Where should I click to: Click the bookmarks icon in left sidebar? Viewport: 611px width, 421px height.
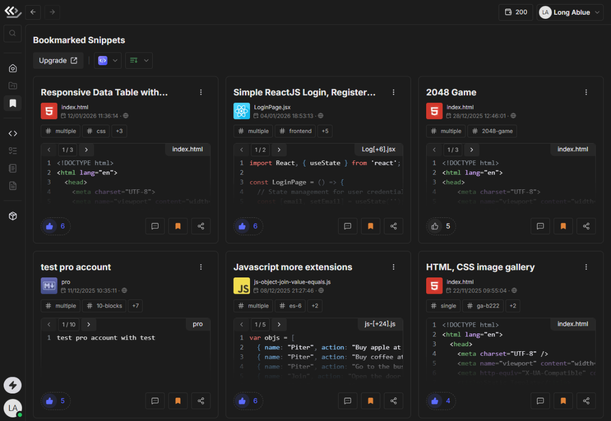(13, 103)
